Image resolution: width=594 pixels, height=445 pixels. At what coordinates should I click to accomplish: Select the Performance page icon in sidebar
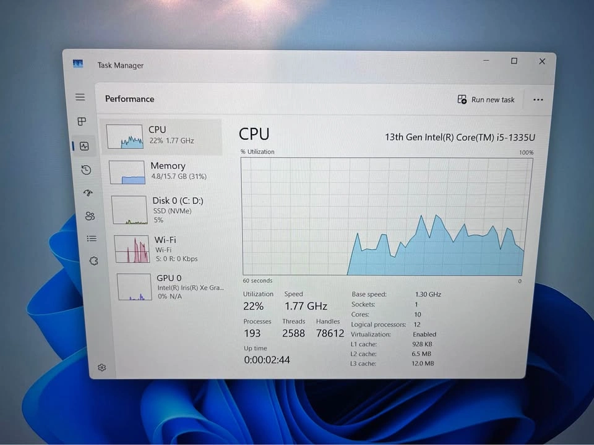coord(84,146)
